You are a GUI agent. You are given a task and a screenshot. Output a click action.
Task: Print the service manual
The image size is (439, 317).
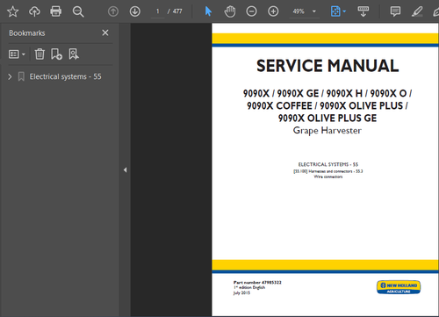tap(56, 11)
